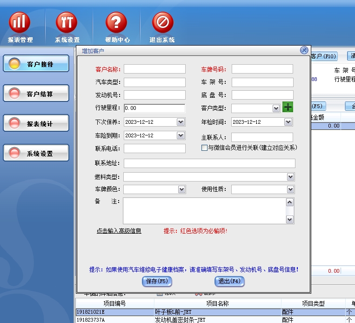
Task: Close the 增加客户 dialog with X icon
Action: click(304, 50)
